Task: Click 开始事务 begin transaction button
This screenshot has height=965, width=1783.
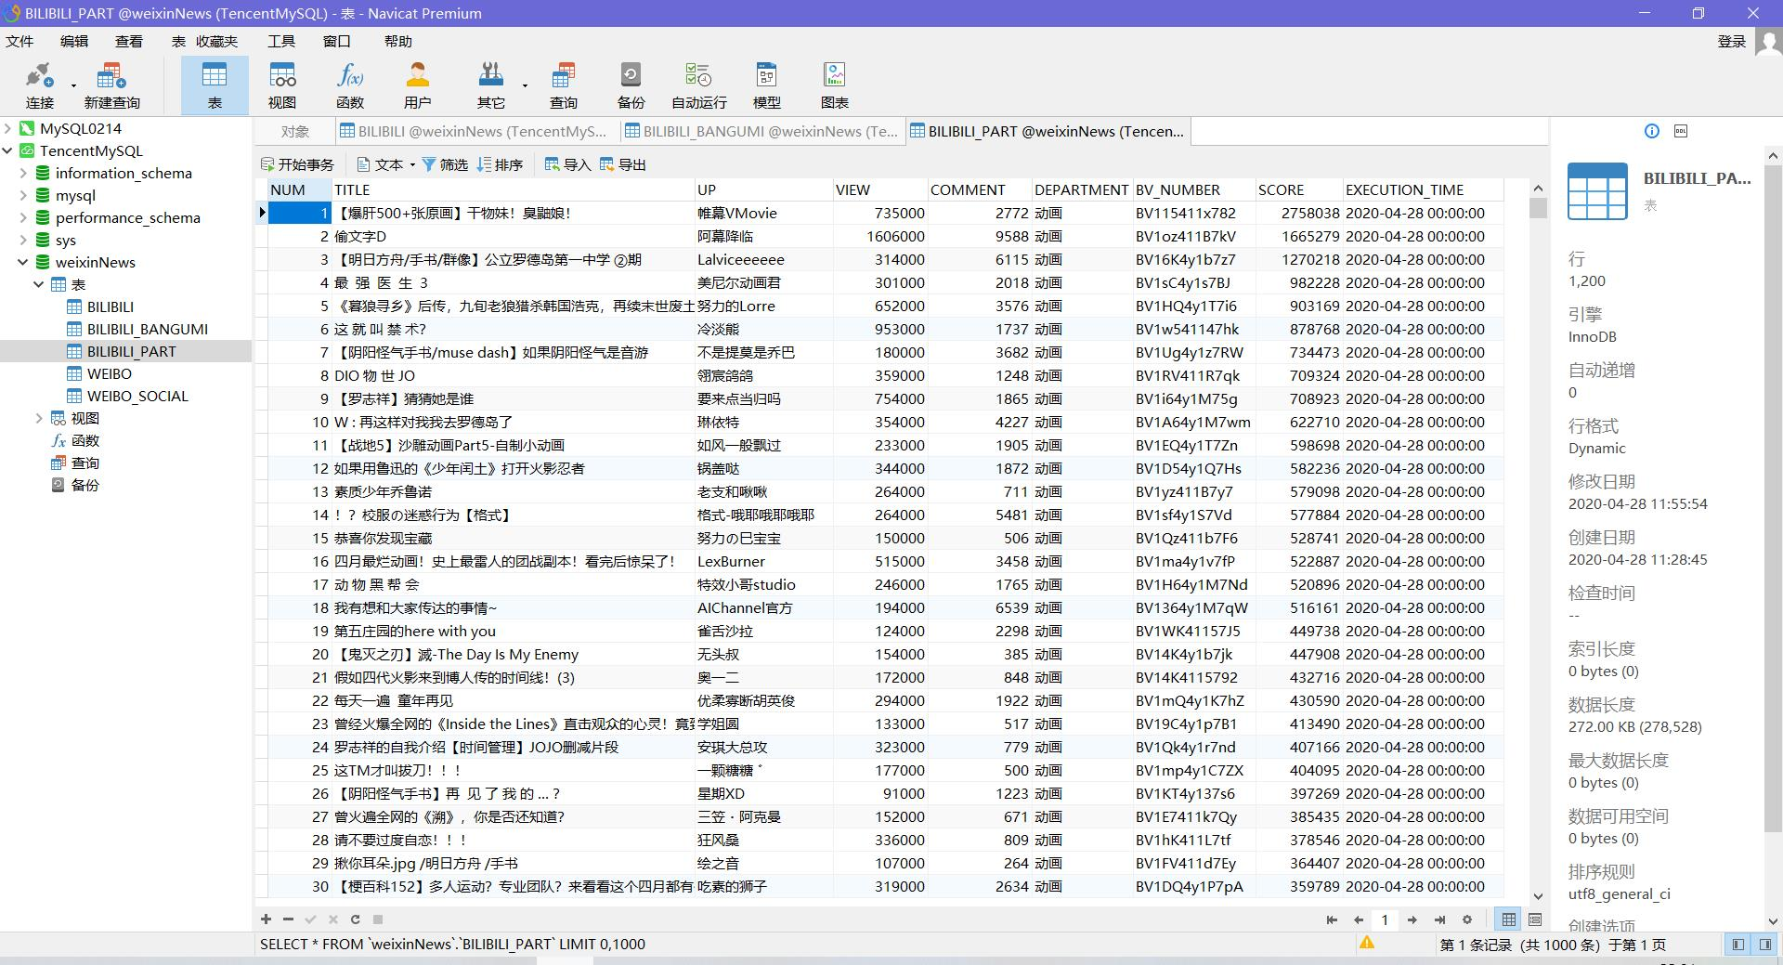Action: point(297,164)
